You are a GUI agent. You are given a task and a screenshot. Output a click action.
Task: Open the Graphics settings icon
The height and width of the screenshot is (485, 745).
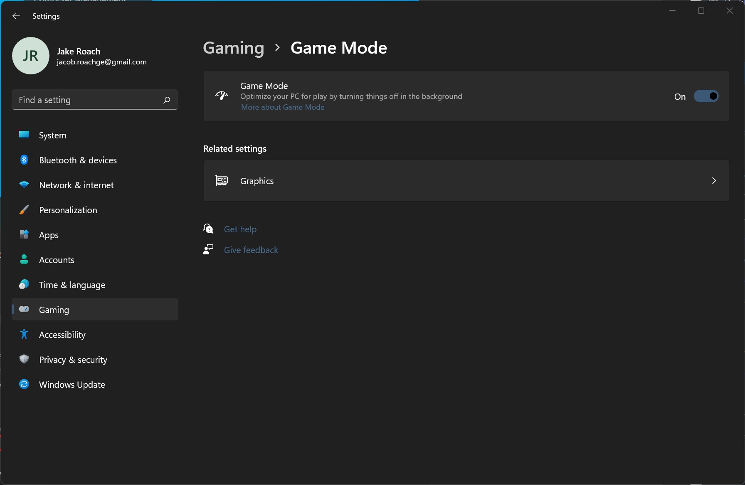coord(222,180)
